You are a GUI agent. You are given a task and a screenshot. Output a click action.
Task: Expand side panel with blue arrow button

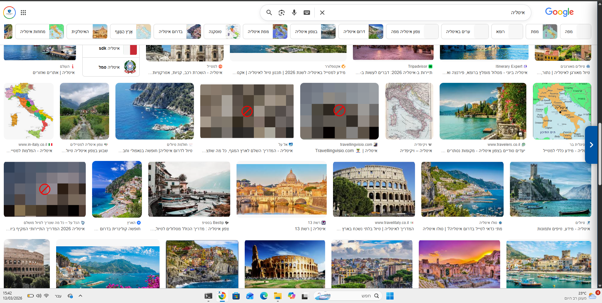click(591, 145)
